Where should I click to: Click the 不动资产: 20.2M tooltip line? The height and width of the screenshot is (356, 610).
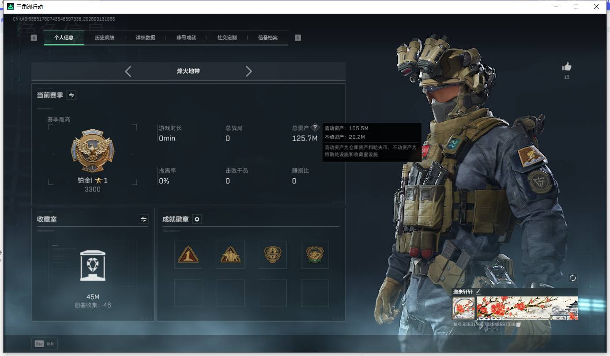345,137
